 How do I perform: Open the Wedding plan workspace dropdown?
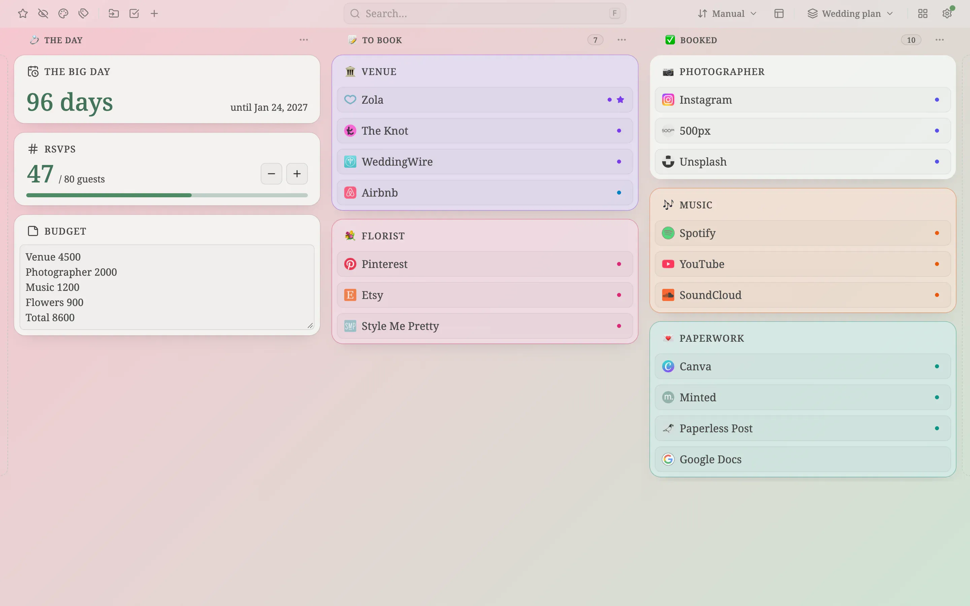850,13
